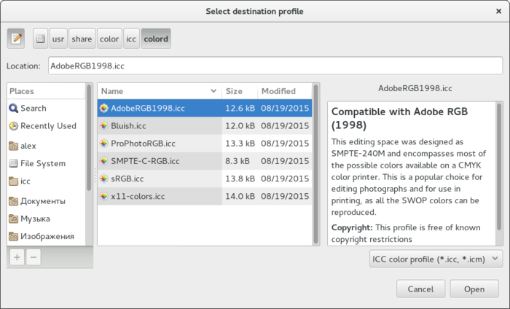
Task: Click the Places header
Action: [x=46, y=91]
